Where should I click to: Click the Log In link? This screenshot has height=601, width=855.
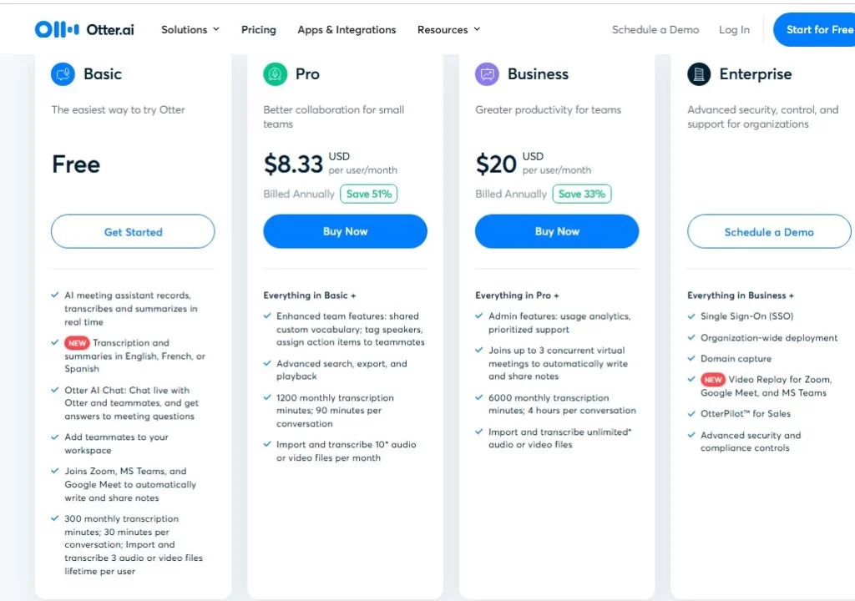tap(734, 29)
